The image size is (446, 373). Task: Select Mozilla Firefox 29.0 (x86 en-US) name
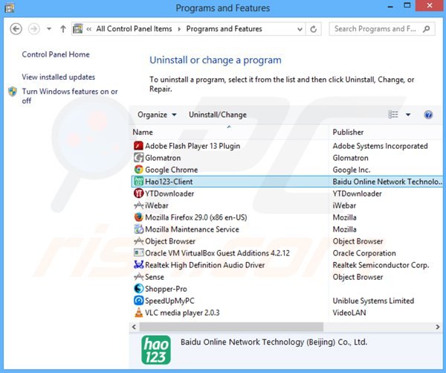coord(196,217)
